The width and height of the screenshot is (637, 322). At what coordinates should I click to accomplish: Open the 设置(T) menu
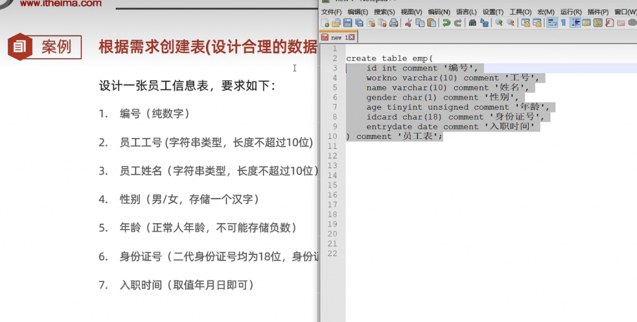493,12
